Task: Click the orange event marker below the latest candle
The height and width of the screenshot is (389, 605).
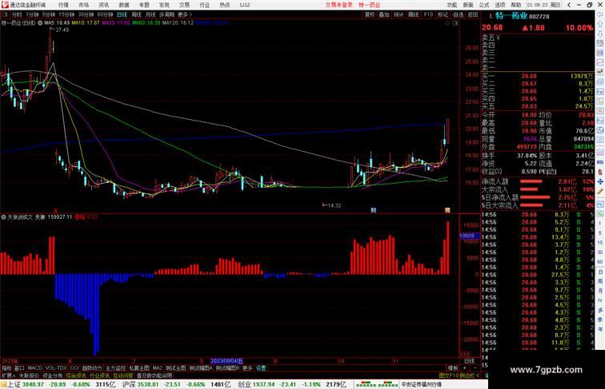Action: 447,210
